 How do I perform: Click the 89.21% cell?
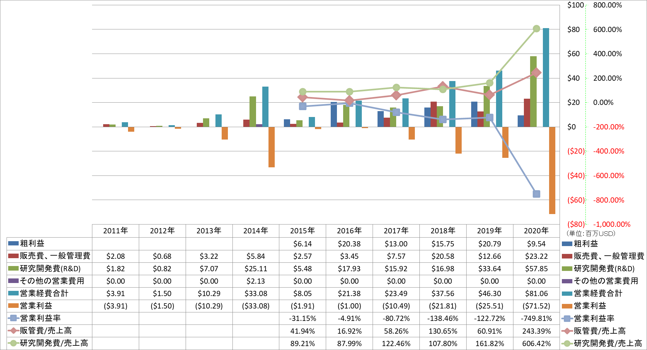[303, 343]
